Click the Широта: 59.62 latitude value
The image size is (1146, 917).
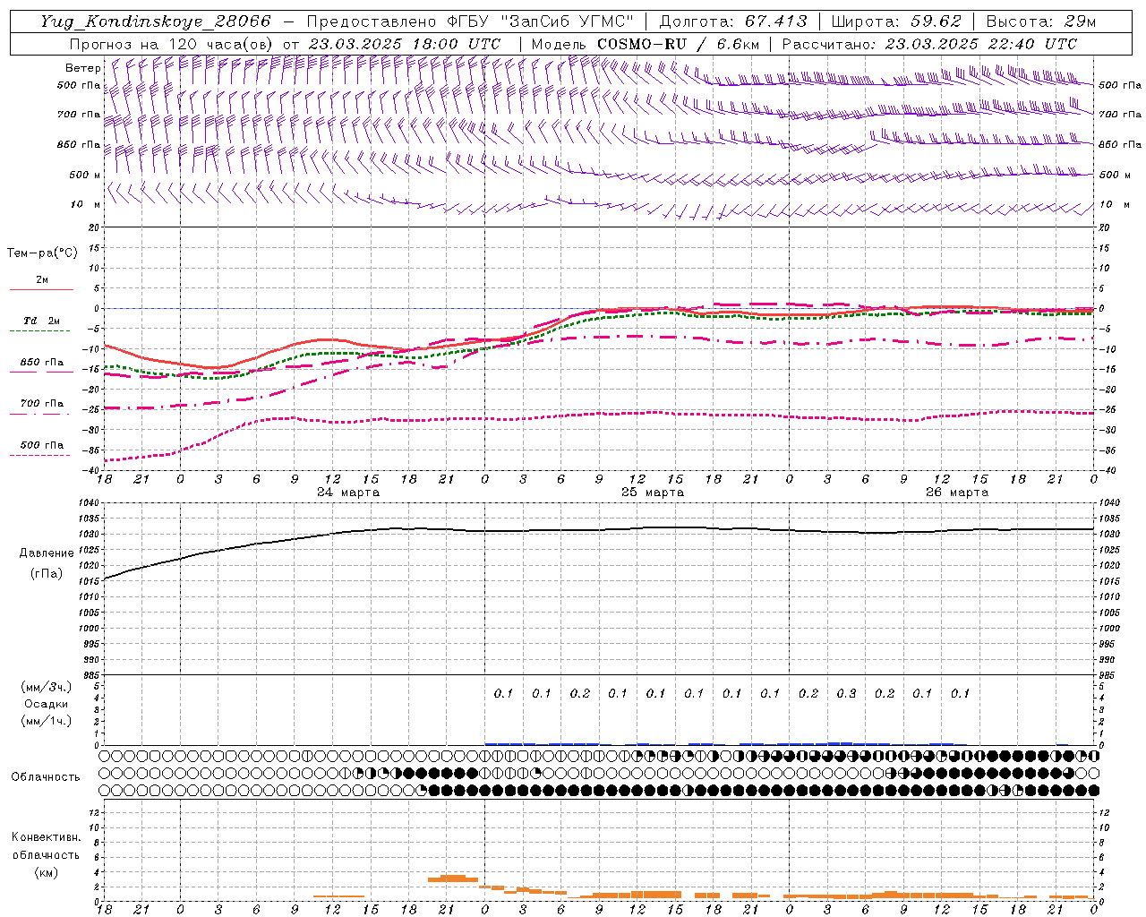896,21
